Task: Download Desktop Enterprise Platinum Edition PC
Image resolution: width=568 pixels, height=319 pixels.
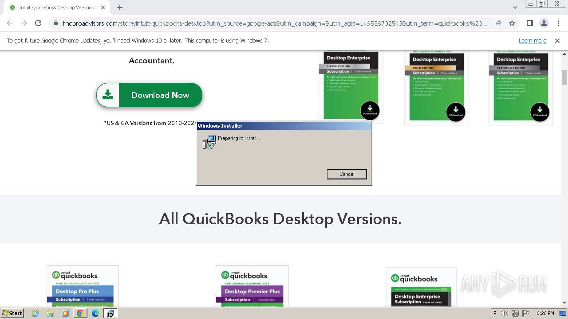Action: point(540,112)
